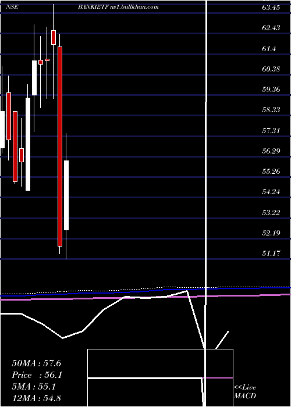Image resolution: width=291 pixels, height=407 pixels.
Task: Click the '5MA : 55.1' readout
Action: click(34, 387)
